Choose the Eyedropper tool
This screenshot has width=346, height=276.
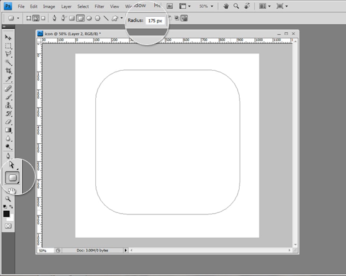(8, 79)
